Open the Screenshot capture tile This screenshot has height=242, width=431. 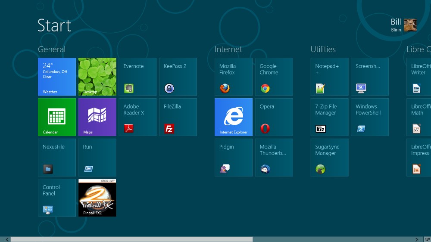point(370,77)
